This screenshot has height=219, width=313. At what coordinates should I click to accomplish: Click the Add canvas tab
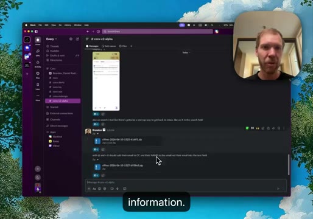pos(109,46)
